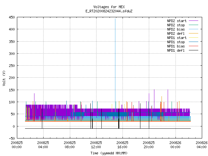Click the 200825 16:00 x-axis tick label
This screenshot has height=156, width=208.
pos(123,145)
